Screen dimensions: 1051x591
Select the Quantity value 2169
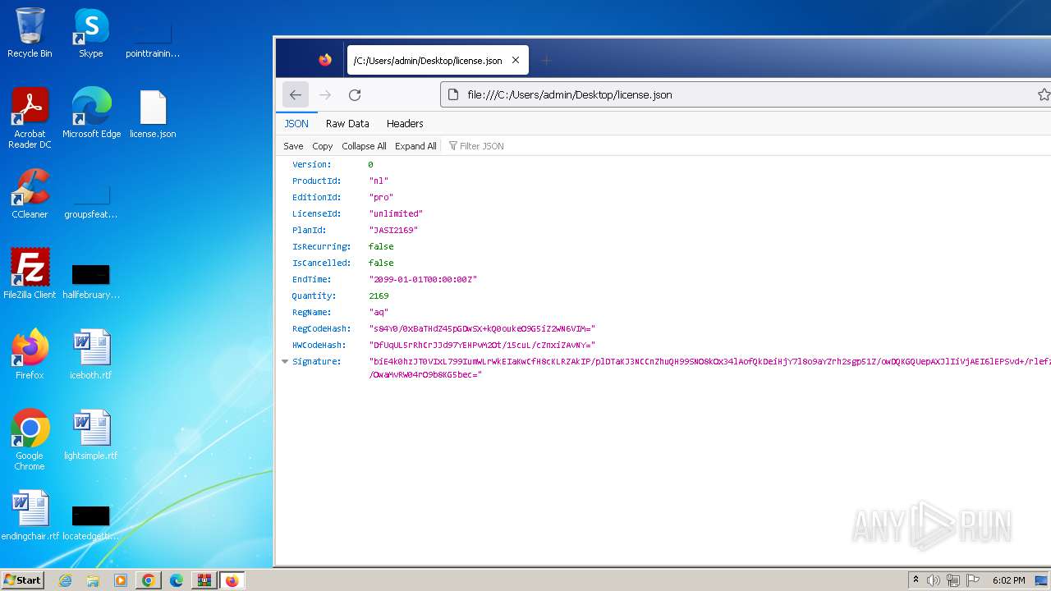379,295
